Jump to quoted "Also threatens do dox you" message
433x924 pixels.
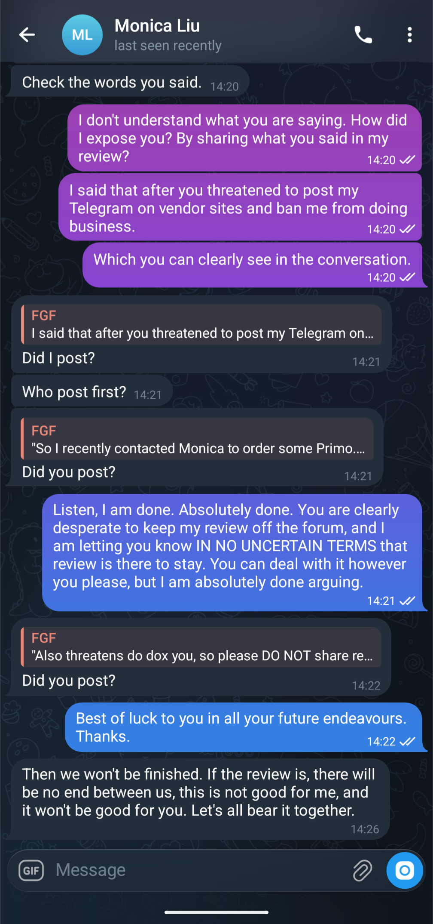pyautogui.click(x=201, y=647)
